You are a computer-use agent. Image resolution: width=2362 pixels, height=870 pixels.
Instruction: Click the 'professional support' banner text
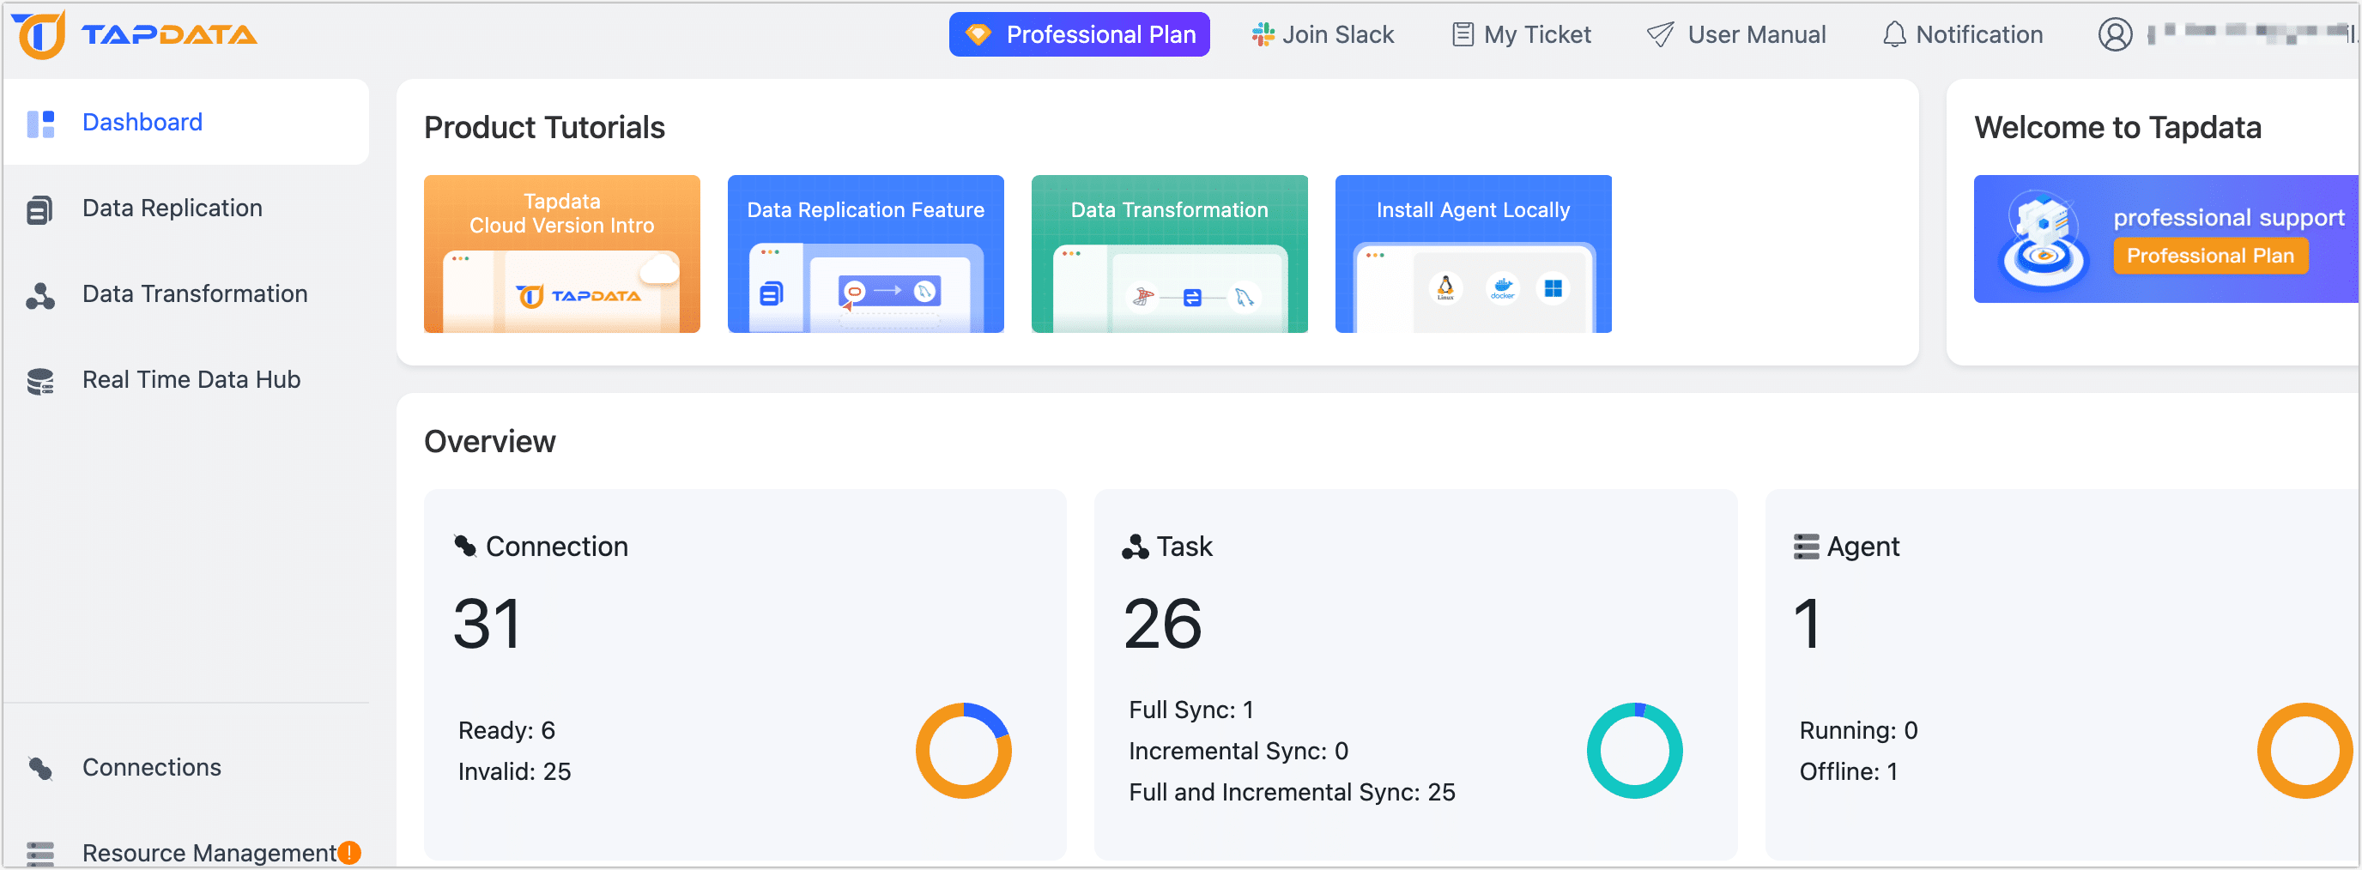point(2228,217)
